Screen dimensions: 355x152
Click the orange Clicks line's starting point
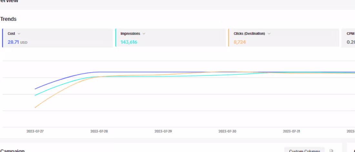35,108
